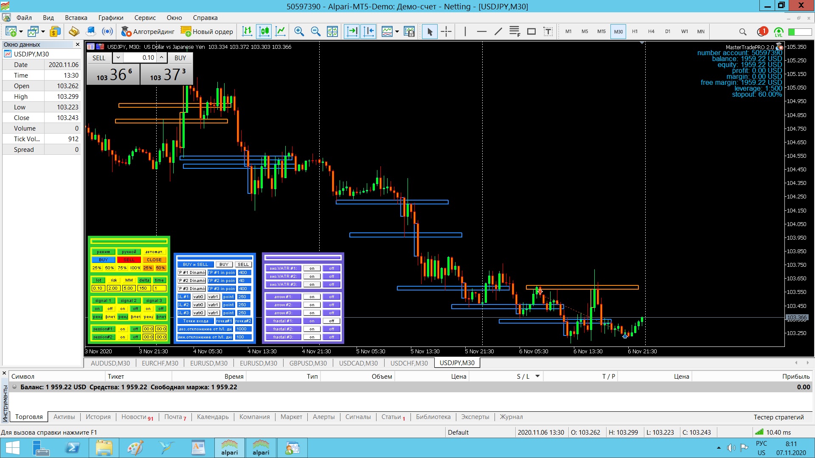This screenshot has height=458, width=815.
Task: Zoom out of the chart
Action: pos(315,31)
